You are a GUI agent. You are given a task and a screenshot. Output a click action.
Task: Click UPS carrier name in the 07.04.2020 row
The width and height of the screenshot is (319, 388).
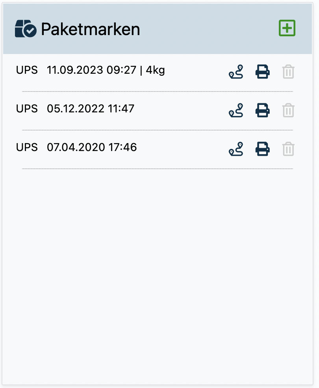pos(27,147)
